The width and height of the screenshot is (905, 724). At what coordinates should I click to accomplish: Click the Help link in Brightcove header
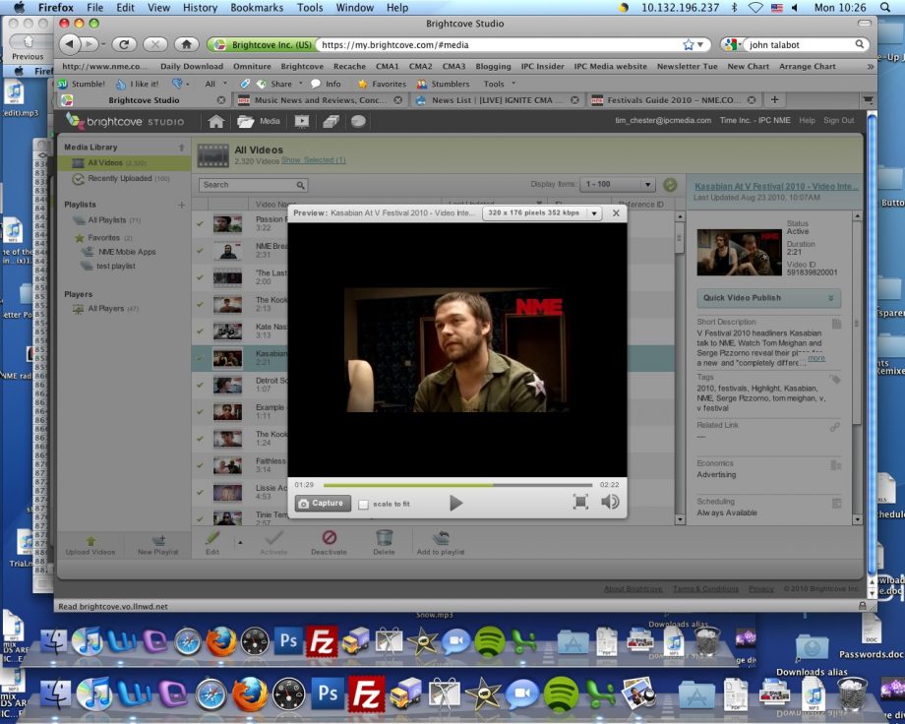(807, 121)
